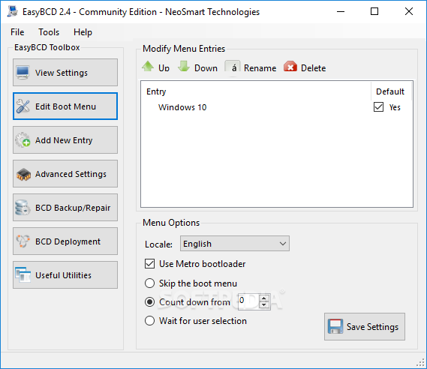Click the BCD Backup/Repair database icon
Viewport: 427px width, 369px height.
23,208
